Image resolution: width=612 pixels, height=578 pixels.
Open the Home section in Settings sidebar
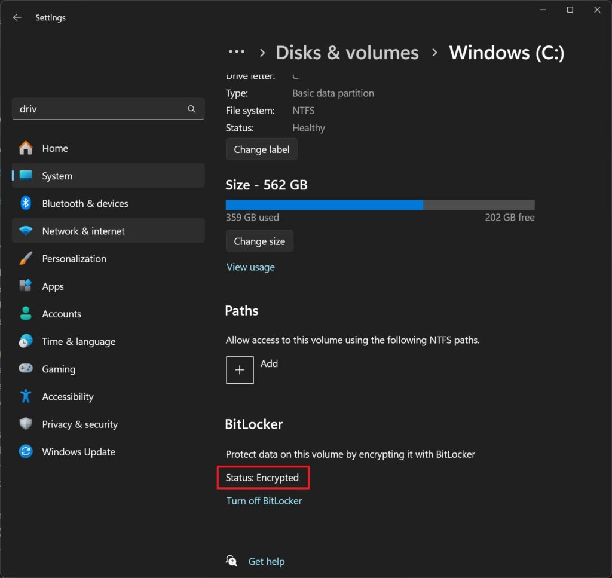[x=54, y=148]
